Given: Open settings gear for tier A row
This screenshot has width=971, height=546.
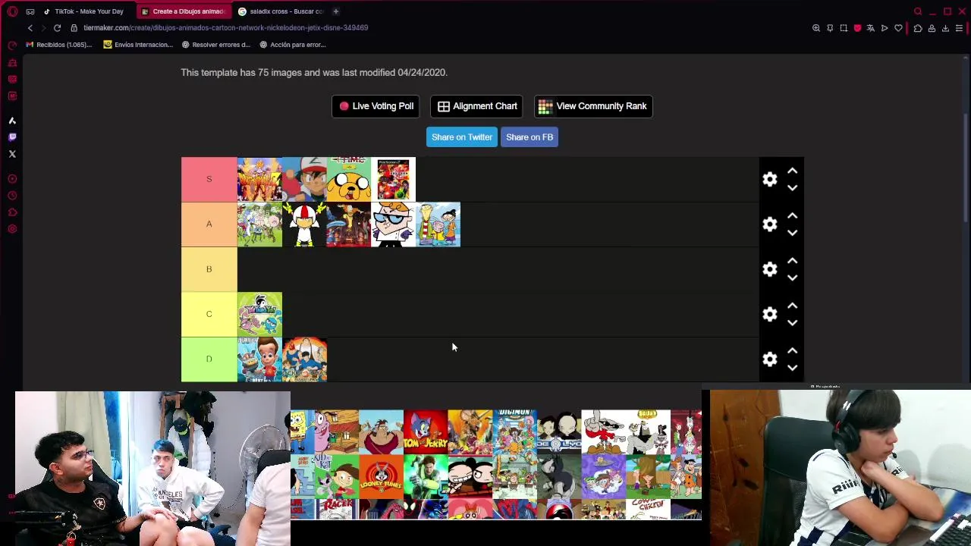Looking at the screenshot, I should tap(770, 224).
